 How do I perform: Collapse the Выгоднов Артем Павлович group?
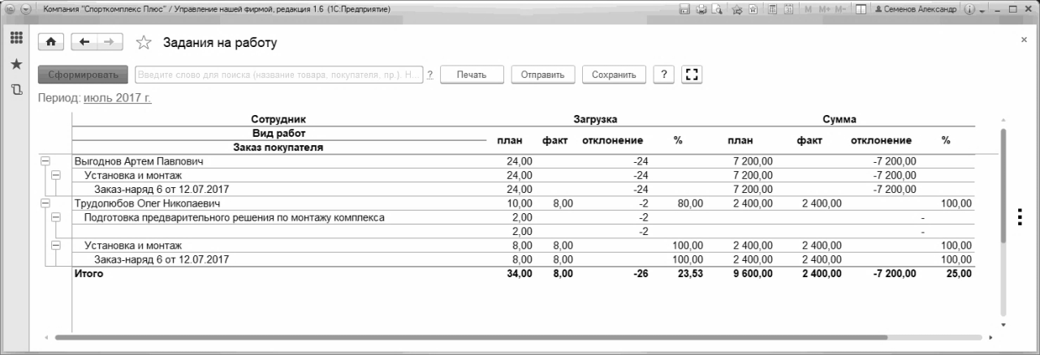click(x=45, y=161)
